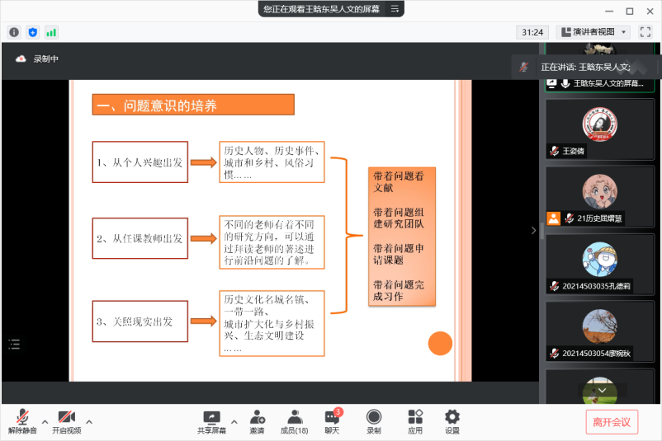Open the screen-viewing options menu at top
Screen dimensions: 662x441
[x=395, y=9]
